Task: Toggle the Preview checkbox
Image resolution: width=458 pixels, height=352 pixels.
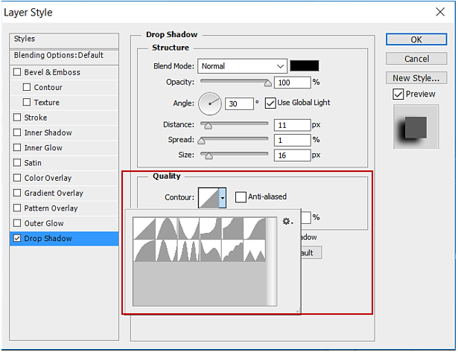Action: tap(398, 94)
